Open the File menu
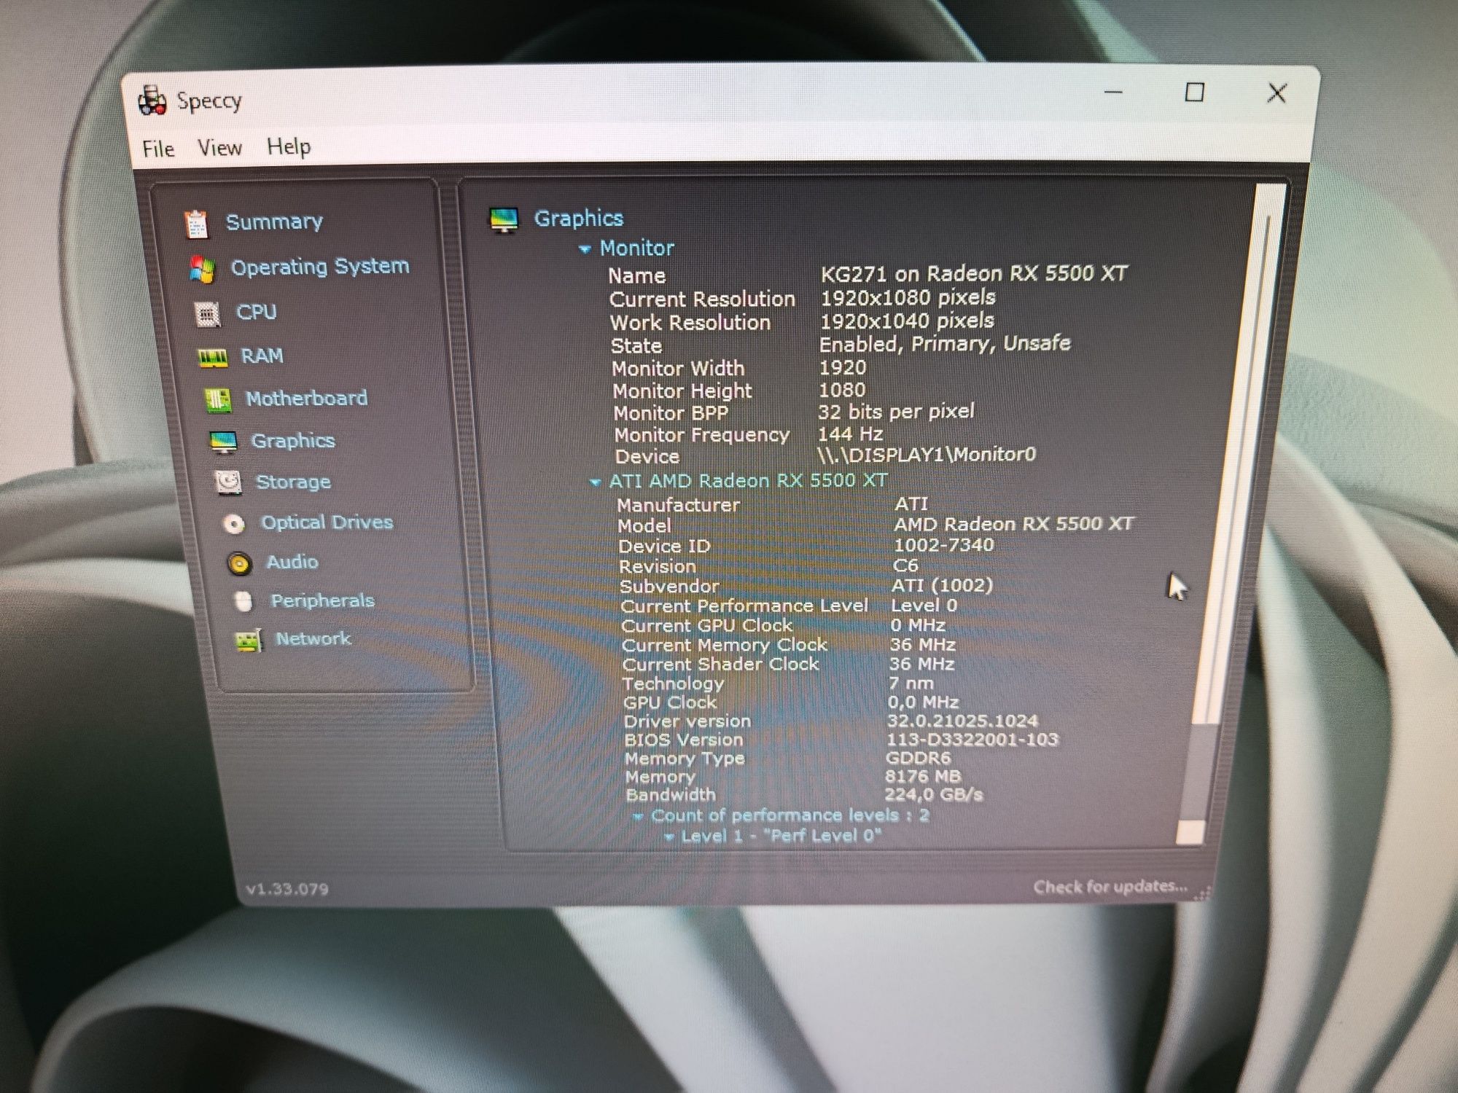1458x1093 pixels. pos(158,149)
